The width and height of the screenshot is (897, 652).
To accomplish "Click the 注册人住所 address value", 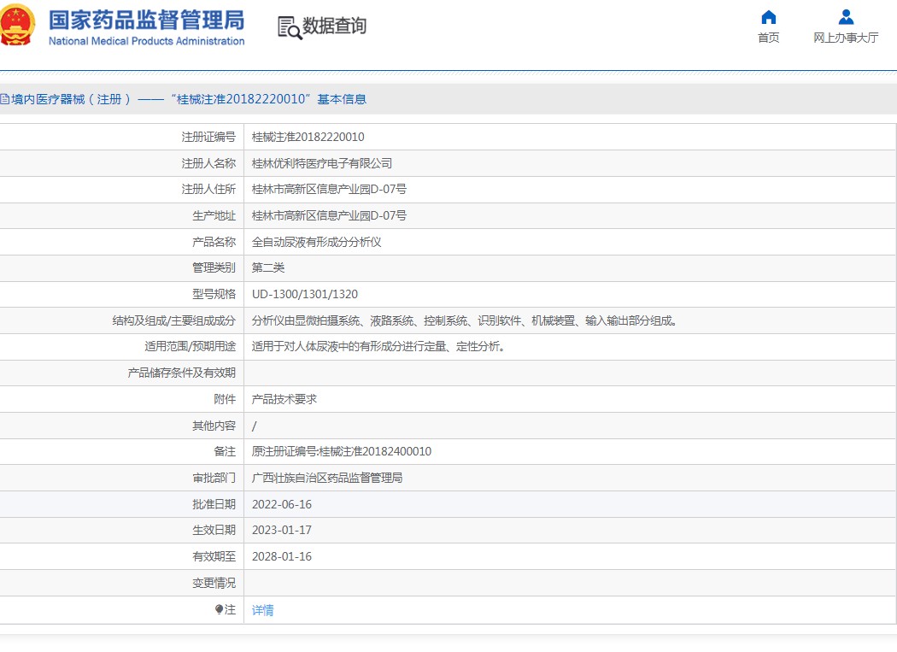I will 329,189.
